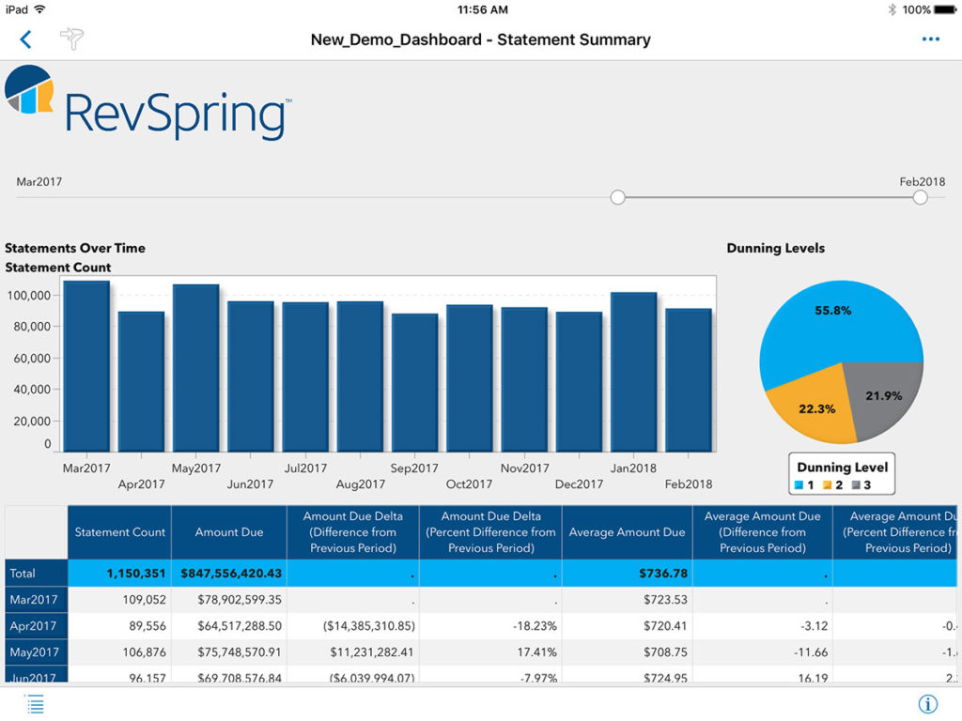Click the RevSpring logo
The width and height of the screenshot is (962, 721).
click(146, 106)
